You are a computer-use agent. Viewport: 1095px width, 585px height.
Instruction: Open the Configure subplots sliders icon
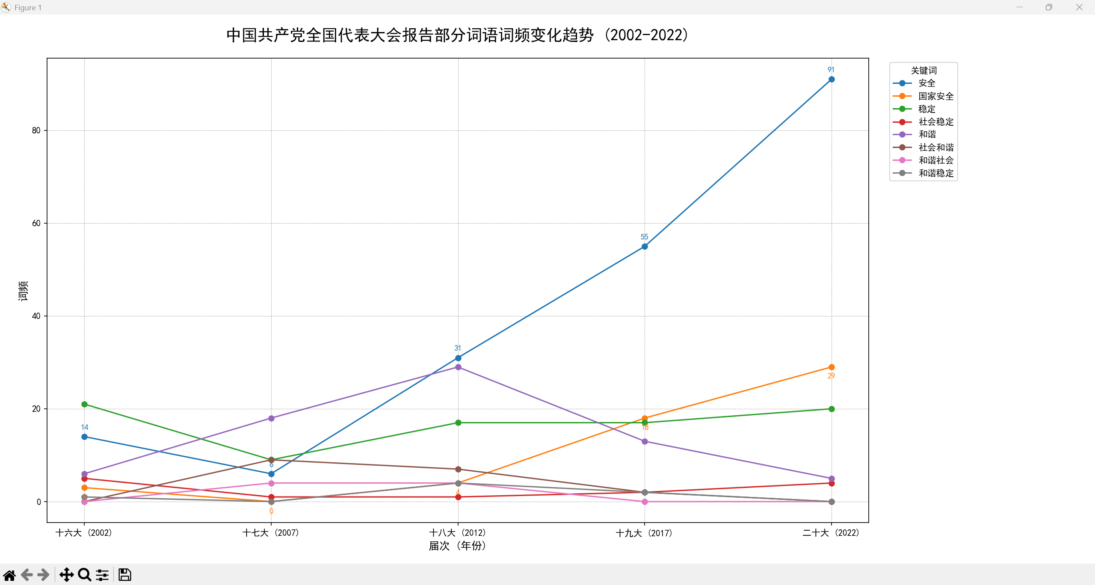point(102,575)
